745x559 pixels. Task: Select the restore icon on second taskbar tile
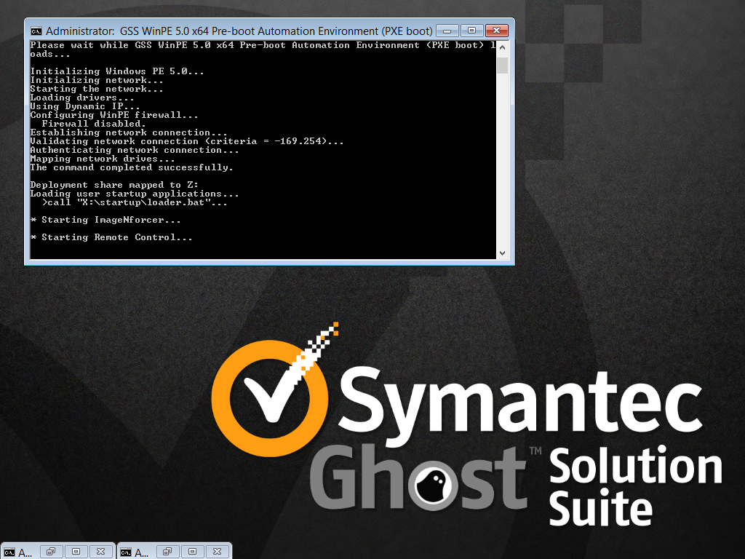coord(167,552)
